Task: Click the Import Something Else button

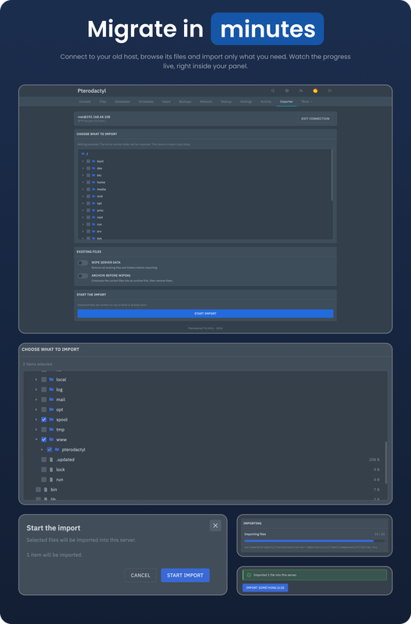Action: click(265, 587)
